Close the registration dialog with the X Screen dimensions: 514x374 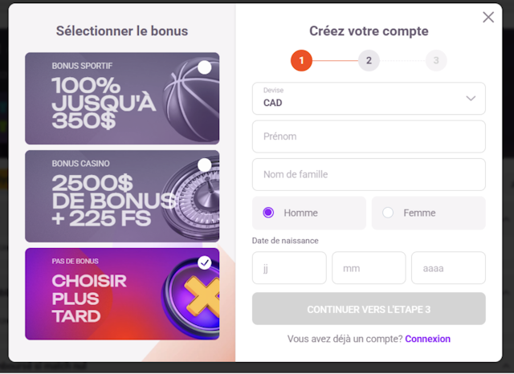[488, 17]
